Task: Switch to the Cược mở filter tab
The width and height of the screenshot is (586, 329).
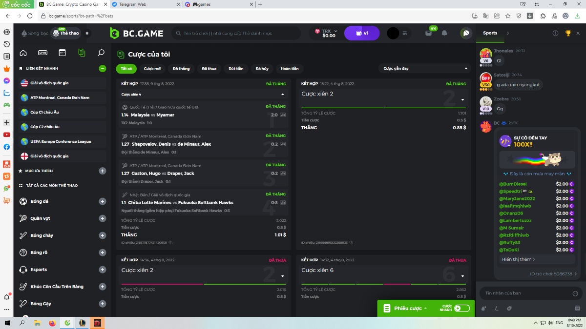Action: pyautogui.click(x=152, y=69)
